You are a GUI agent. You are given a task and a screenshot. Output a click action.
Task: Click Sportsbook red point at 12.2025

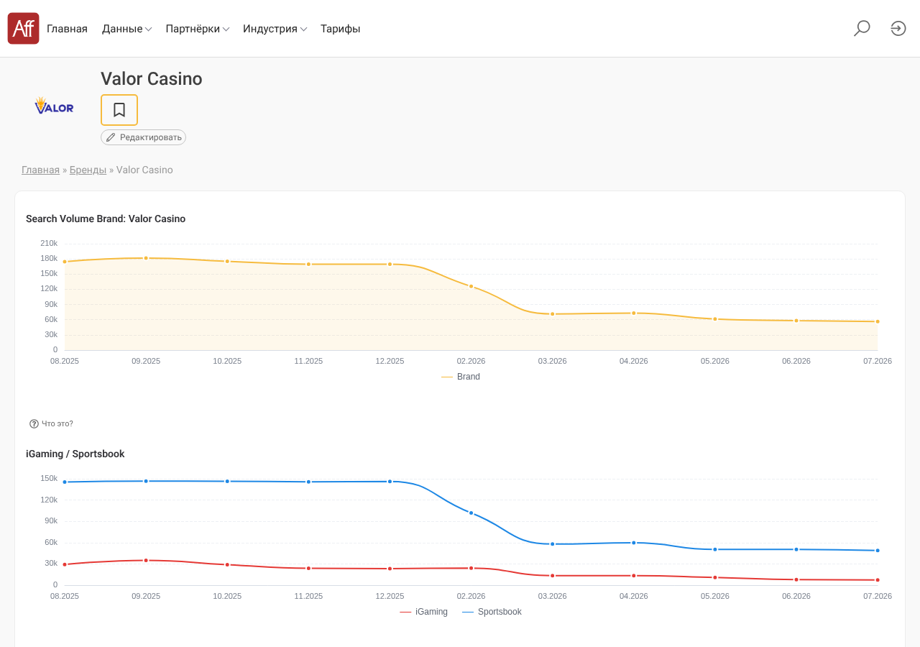390,569
